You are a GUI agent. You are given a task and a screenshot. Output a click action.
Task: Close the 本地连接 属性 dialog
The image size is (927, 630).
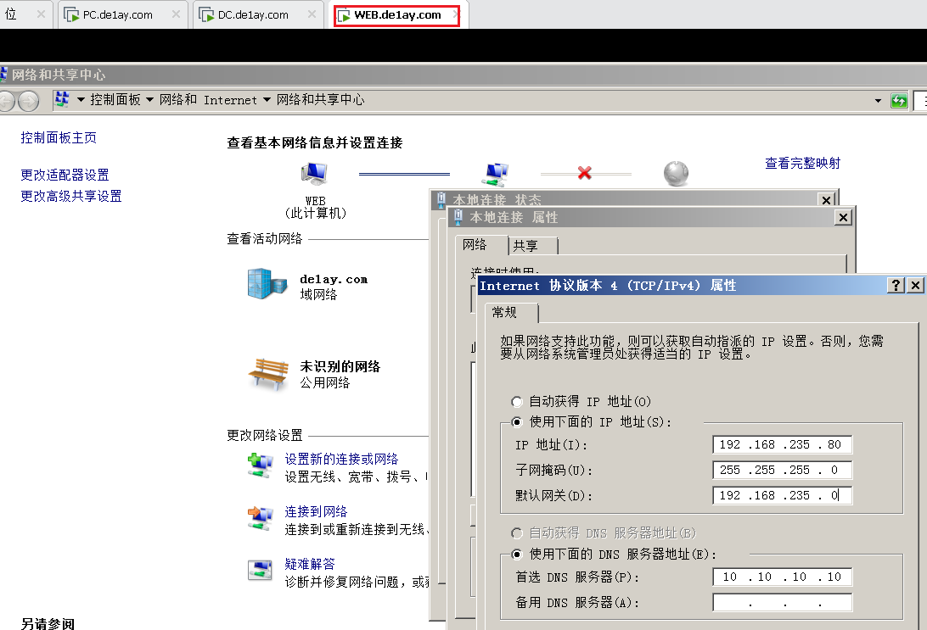tap(843, 218)
